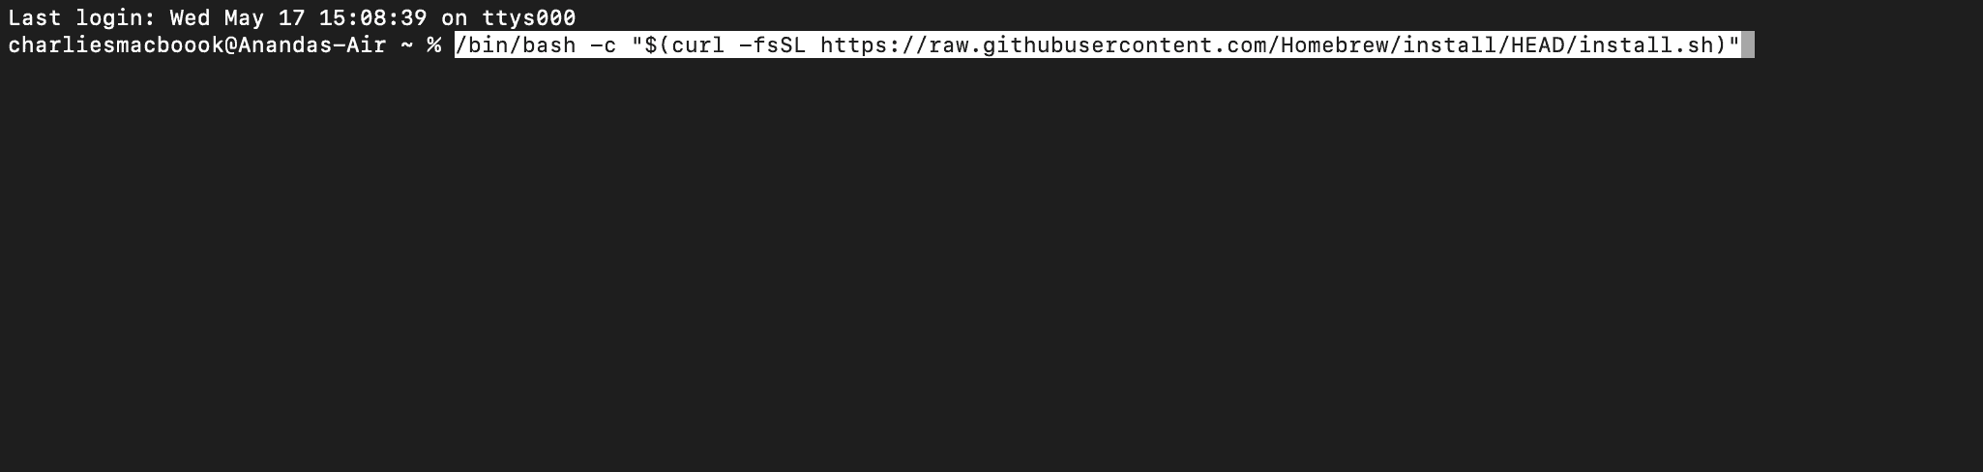Click the "ttys000" terminal name

[x=529, y=18]
